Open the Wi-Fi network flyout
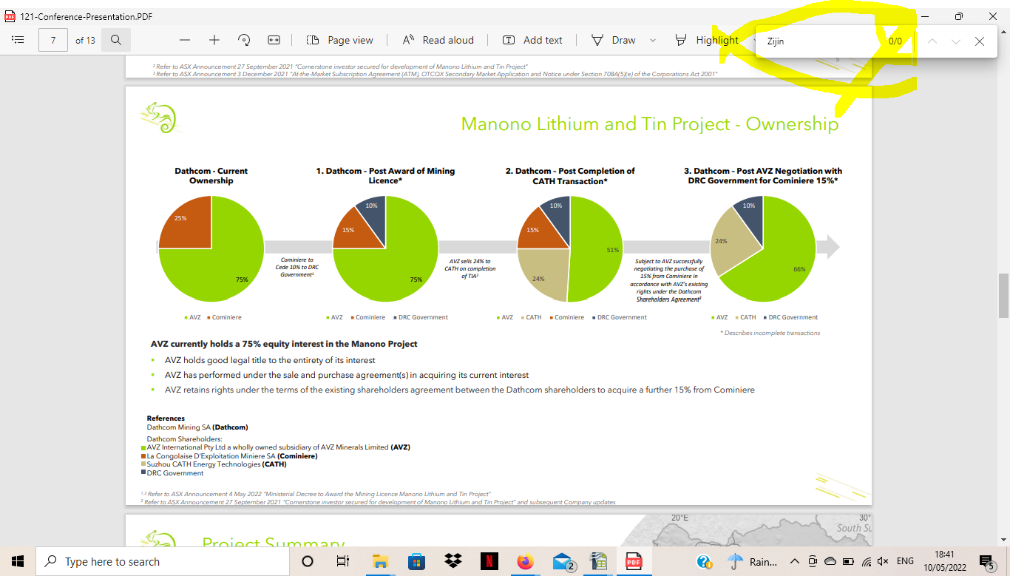 click(866, 561)
